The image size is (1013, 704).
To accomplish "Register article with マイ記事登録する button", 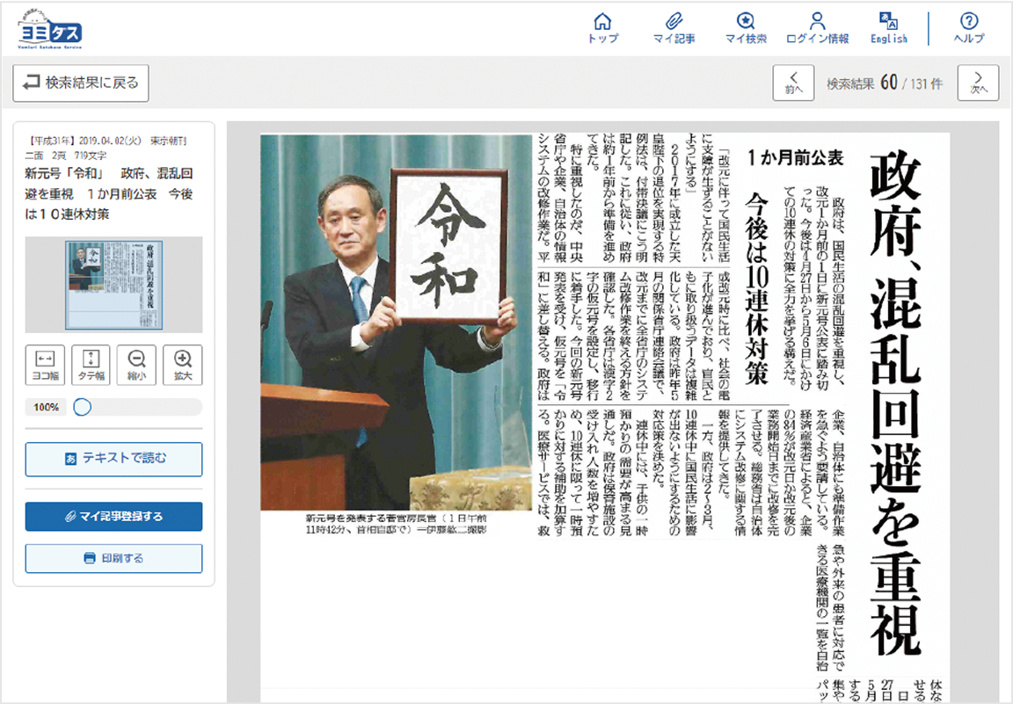I will [x=113, y=517].
